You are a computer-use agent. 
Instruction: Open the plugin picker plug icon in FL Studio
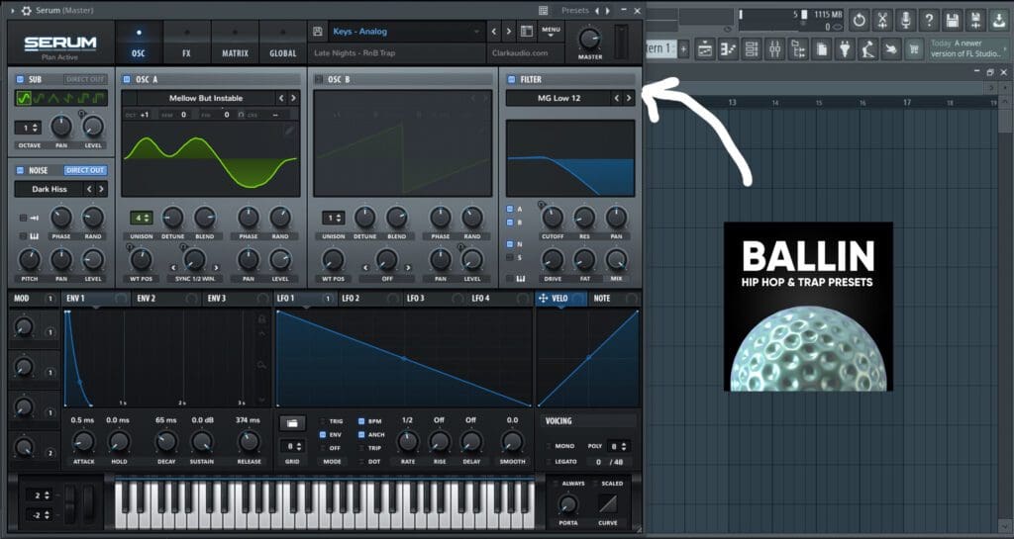coord(845,49)
